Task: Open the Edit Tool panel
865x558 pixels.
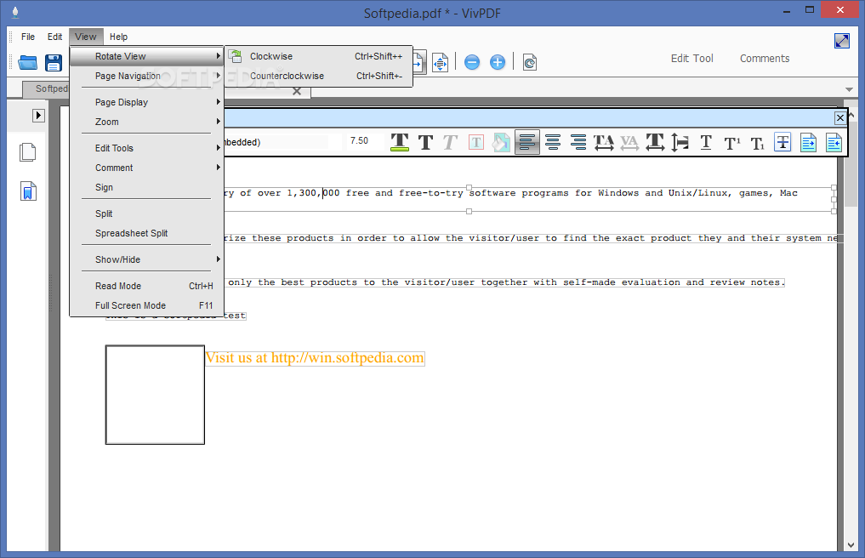Action: click(x=691, y=59)
